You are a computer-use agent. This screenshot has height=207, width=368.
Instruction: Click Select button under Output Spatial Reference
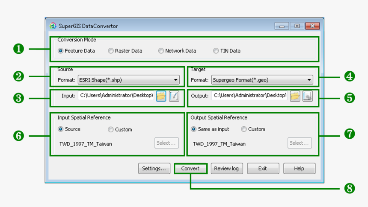(300, 143)
